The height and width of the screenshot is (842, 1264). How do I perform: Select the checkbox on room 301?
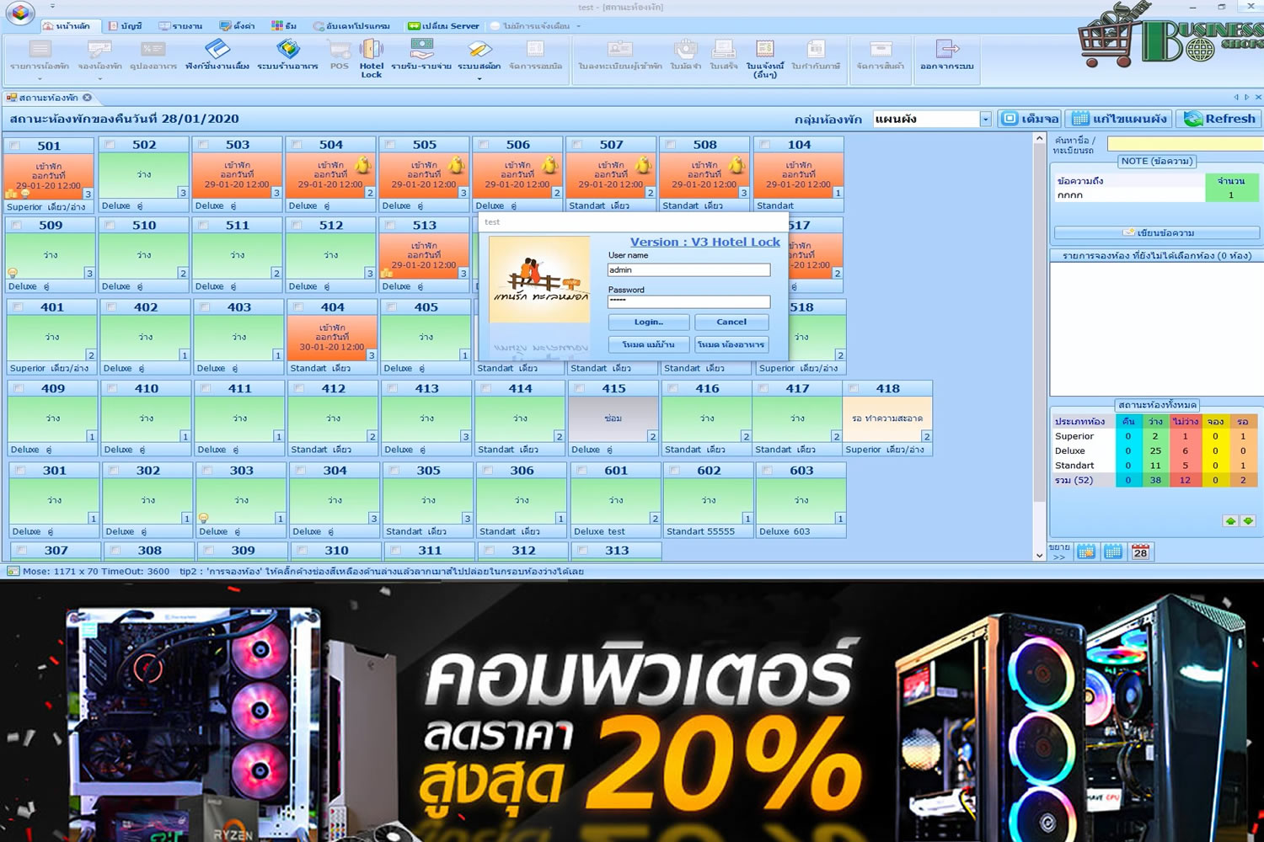coord(20,471)
